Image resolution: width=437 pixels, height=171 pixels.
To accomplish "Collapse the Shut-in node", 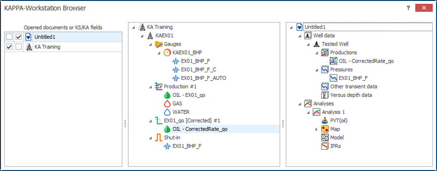I will click(x=151, y=138).
